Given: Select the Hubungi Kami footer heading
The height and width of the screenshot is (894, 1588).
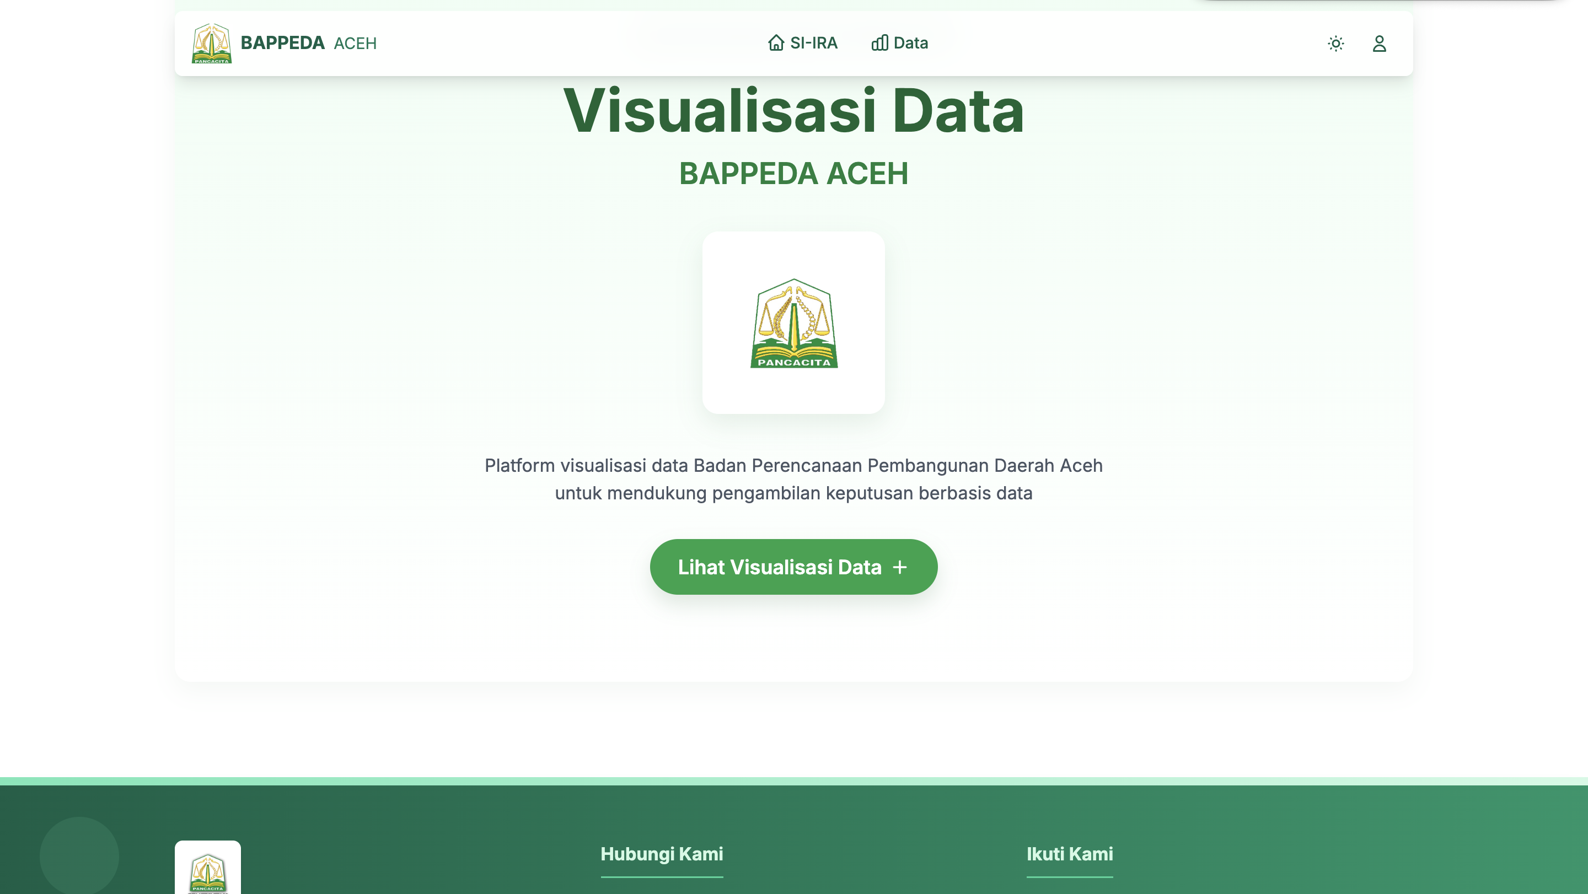Looking at the screenshot, I should click(662, 854).
